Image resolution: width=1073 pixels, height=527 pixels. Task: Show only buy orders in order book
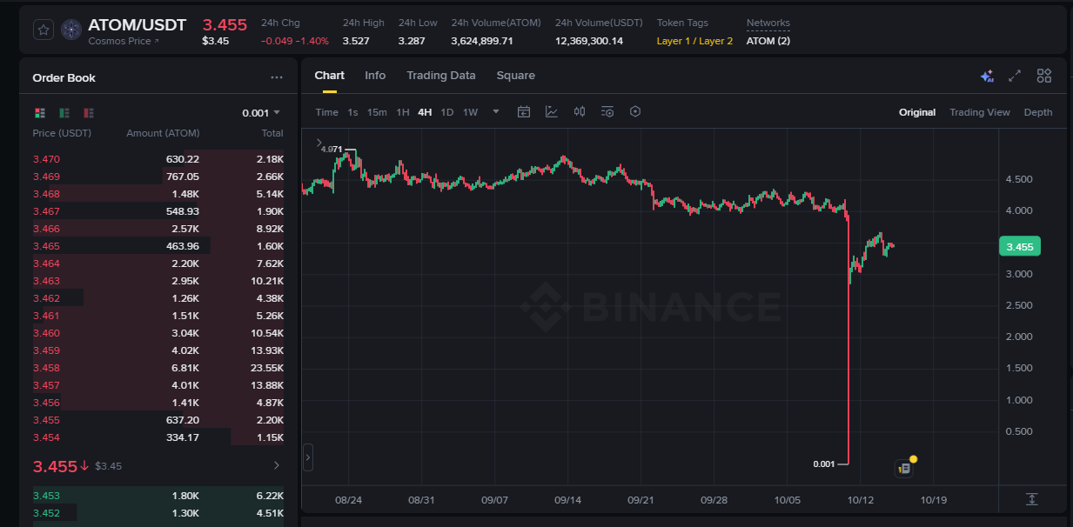(x=64, y=113)
